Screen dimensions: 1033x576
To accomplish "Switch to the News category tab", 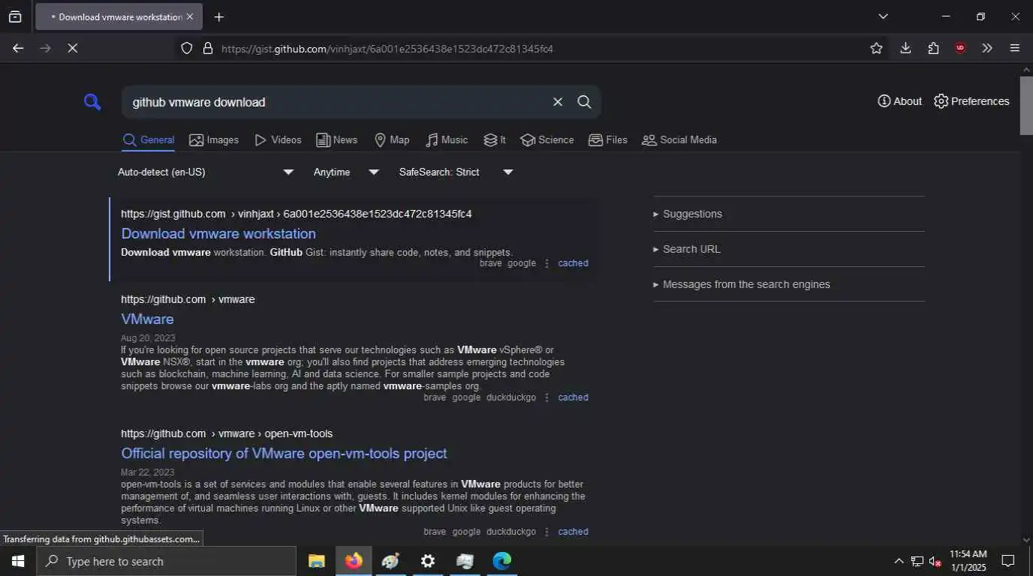I will (336, 140).
